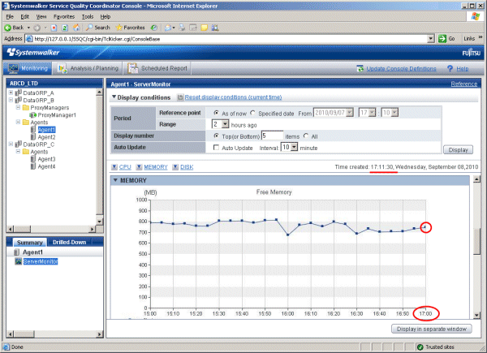The width and height of the screenshot is (487, 353).
Task: Open the Update Console Definitions link
Action: coord(401,69)
